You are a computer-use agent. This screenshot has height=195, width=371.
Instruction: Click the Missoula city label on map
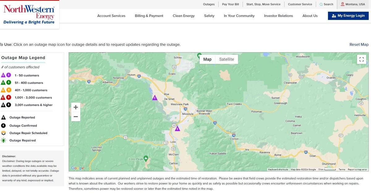click(x=188, y=114)
